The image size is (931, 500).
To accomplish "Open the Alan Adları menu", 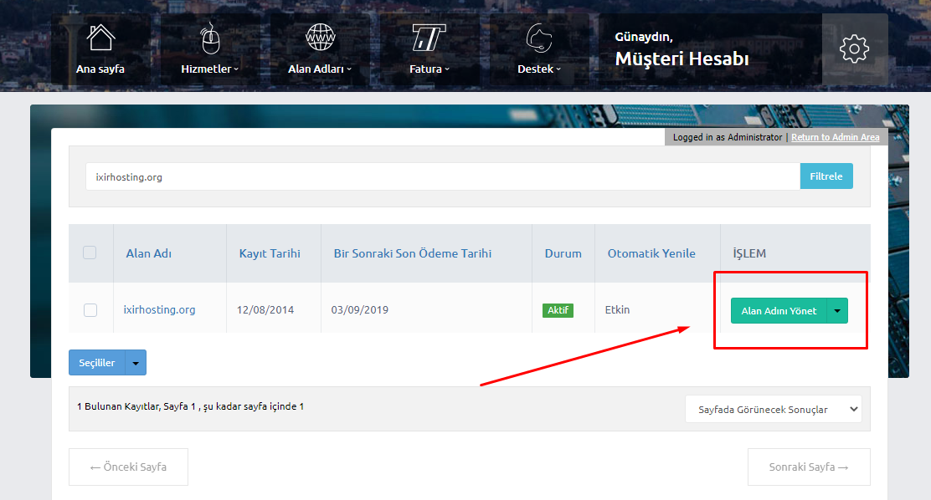I will [319, 69].
